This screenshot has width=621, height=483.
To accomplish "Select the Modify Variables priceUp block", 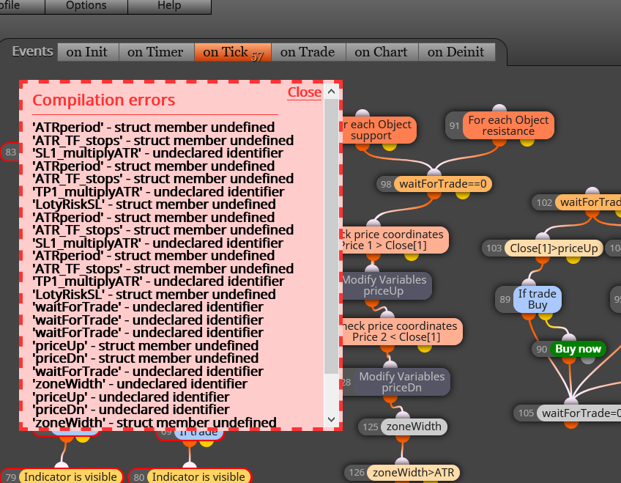I will point(386,285).
